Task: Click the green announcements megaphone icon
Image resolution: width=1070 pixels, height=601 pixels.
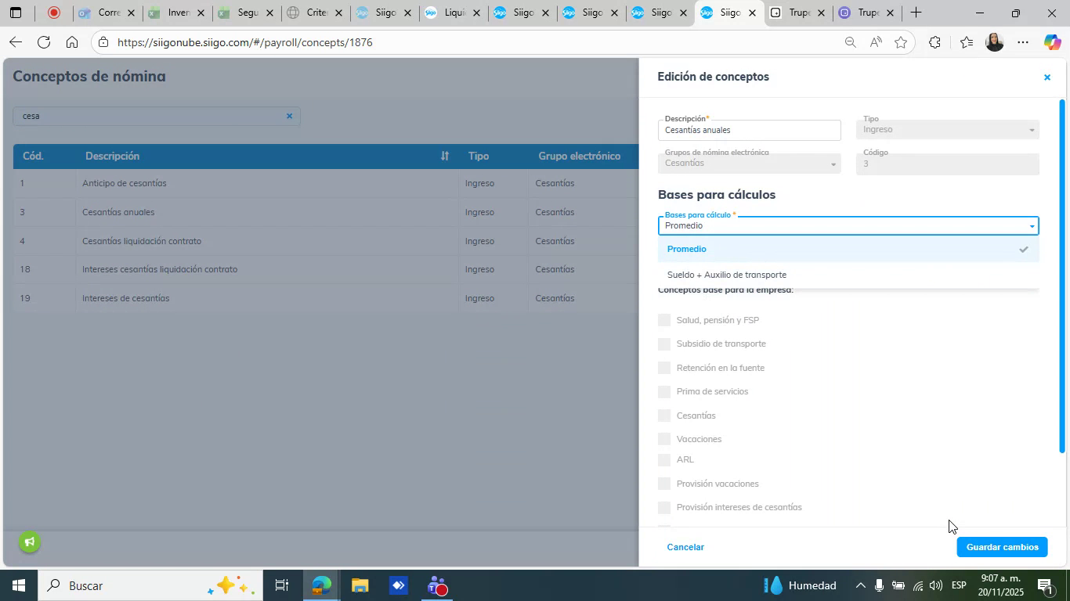Action: (30, 542)
